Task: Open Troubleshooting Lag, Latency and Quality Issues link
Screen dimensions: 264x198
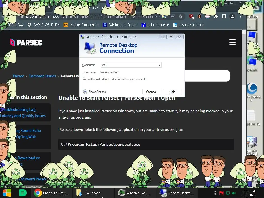Action: pos(23,112)
